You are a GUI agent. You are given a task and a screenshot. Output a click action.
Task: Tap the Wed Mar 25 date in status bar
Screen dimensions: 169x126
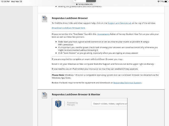17,2
